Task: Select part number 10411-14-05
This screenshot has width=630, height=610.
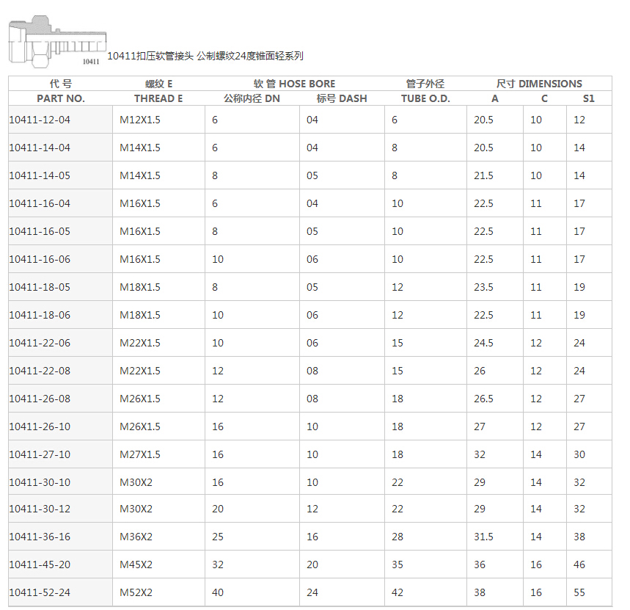Action: click(40, 175)
